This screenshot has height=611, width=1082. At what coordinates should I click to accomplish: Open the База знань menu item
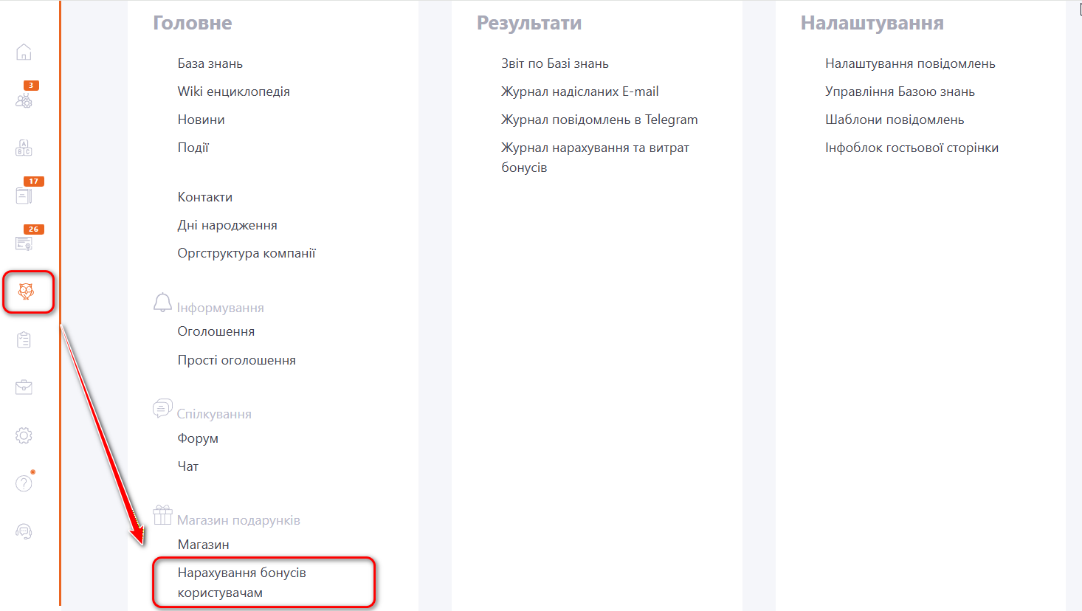click(x=210, y=63)
